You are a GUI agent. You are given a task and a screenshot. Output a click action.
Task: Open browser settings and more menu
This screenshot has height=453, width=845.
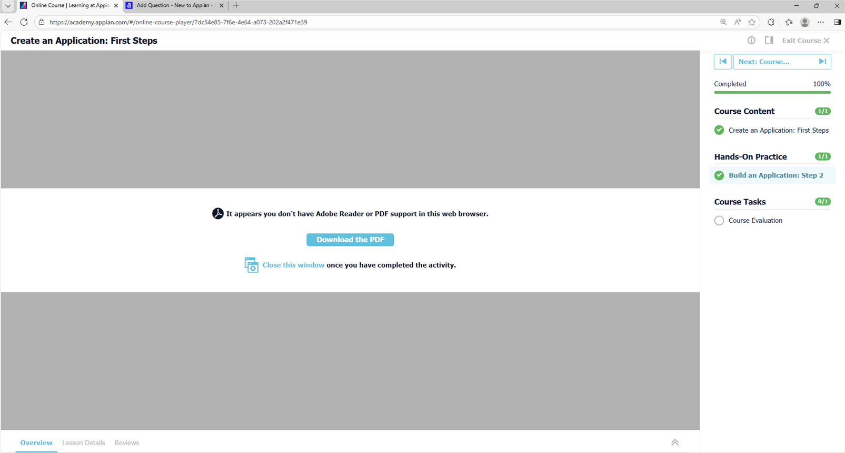[821, 22]
